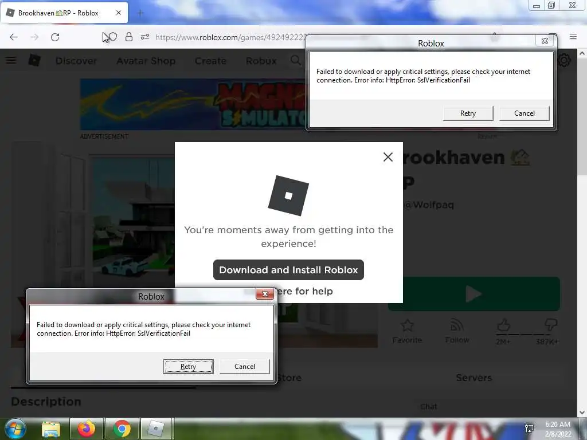Click the browser forward arrow

[34, 37]
